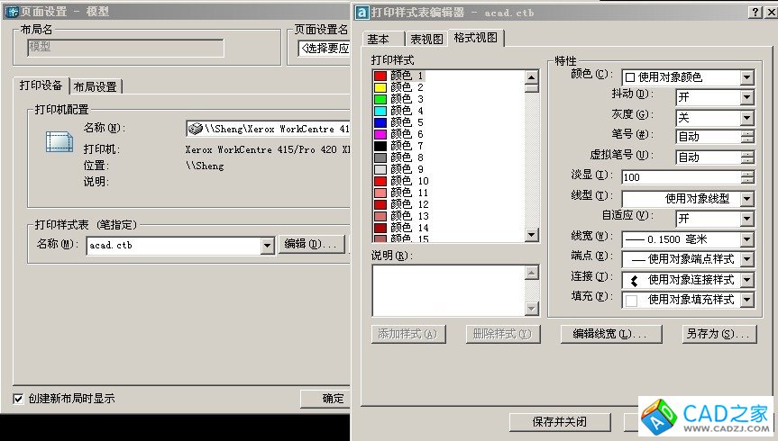Screen dimensions: 778x441
Task: Expand the 填充 fill style dropdown
Action: coord(746,300)
